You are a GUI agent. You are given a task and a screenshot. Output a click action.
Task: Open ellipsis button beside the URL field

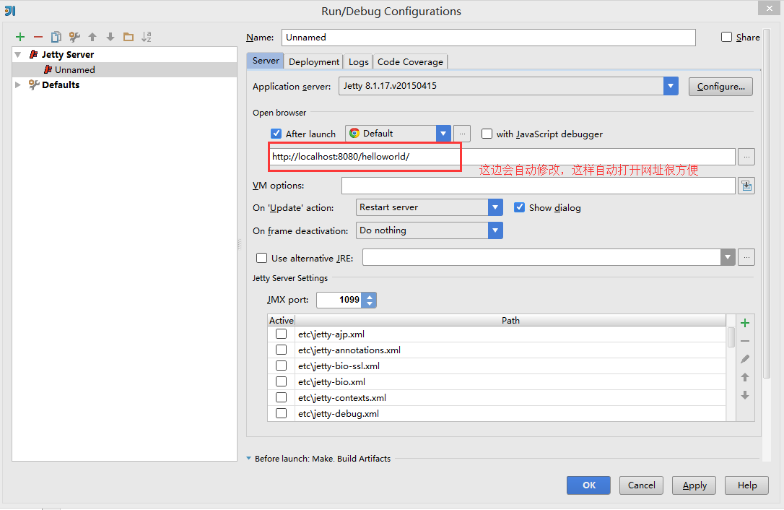[x=746, y=157]
